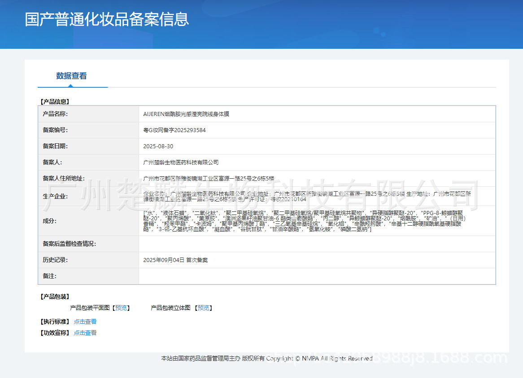Viewport: 523px width, 378px height.
Task: Select history entry 2025年09月04日 首次备案
Action: [175, 260]
